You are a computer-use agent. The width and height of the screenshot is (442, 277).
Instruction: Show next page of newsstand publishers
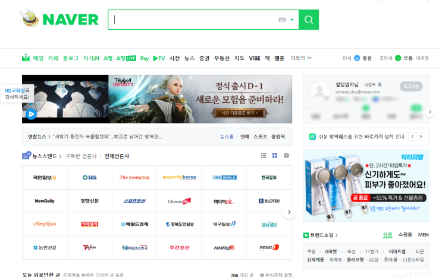(289, 212)
